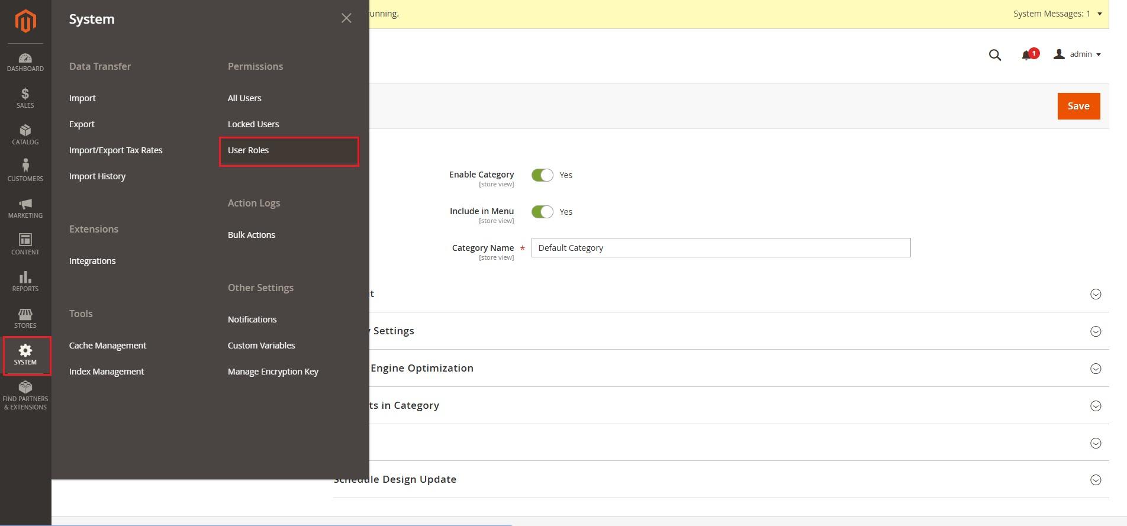Viewport: 1127px width, 526px height.
Task: Open Cache Management from the Tools menu
Action: click(107, 346)
